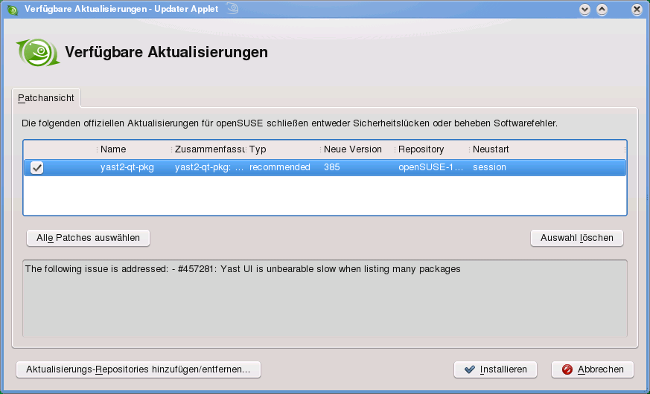Click the patch description text about #457281

[x=243, y=269]
